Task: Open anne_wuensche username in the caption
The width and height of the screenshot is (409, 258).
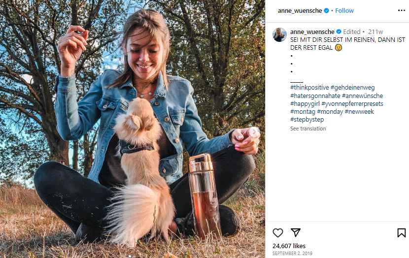Action: [312, 32]
